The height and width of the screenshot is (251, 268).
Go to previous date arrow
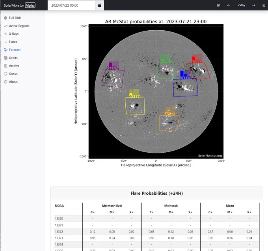tap(229, 5)
